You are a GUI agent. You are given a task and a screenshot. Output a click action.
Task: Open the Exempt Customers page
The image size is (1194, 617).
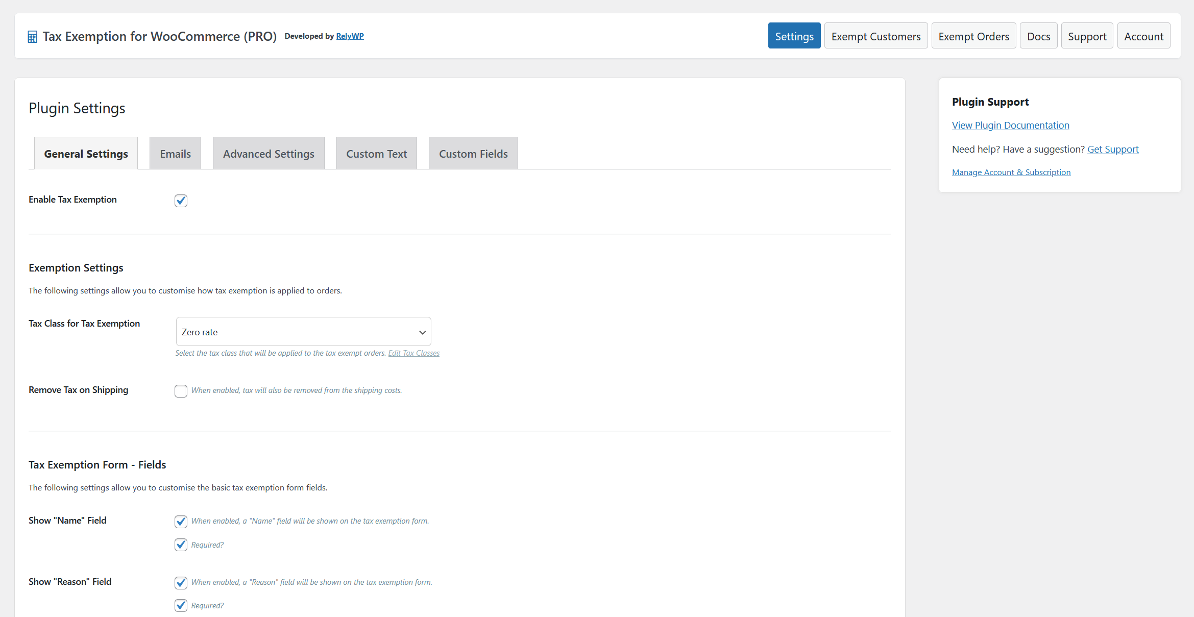pyautogui.click(x=875, y=36)
